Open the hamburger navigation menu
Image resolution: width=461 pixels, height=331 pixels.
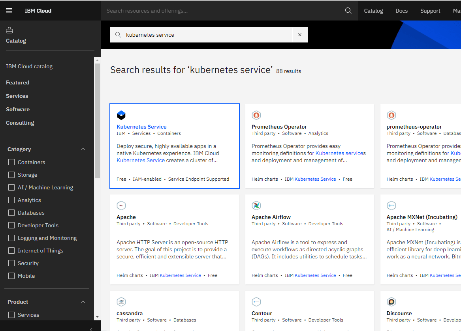click(x=9, y=11)
